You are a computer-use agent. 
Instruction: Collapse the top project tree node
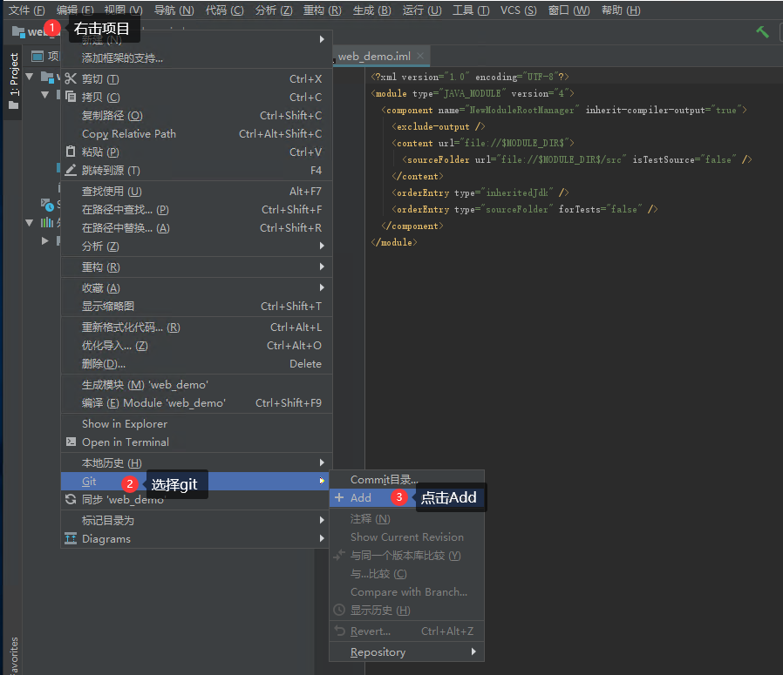[x=30, y=77]
